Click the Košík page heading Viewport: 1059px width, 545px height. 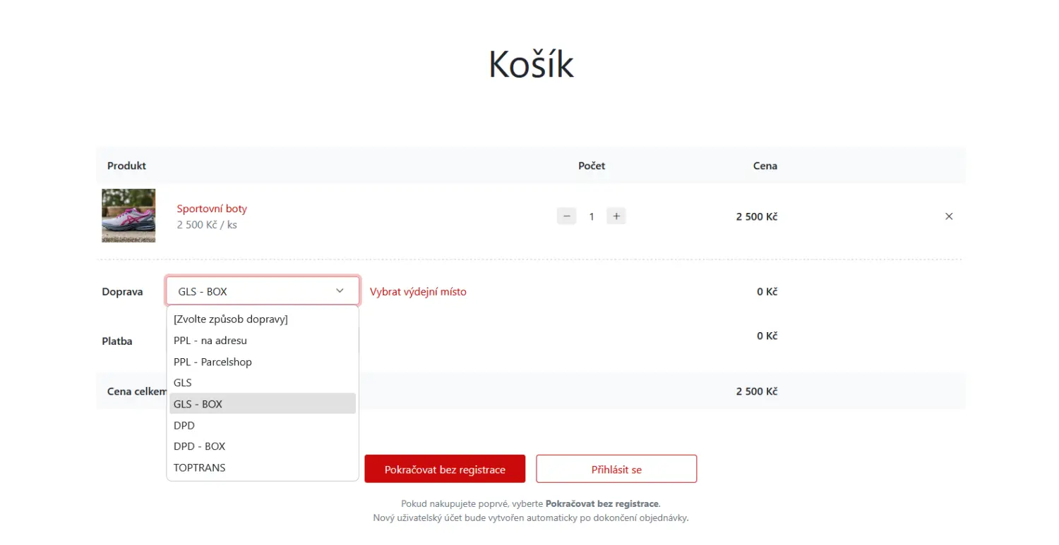(x=531, y=65)
